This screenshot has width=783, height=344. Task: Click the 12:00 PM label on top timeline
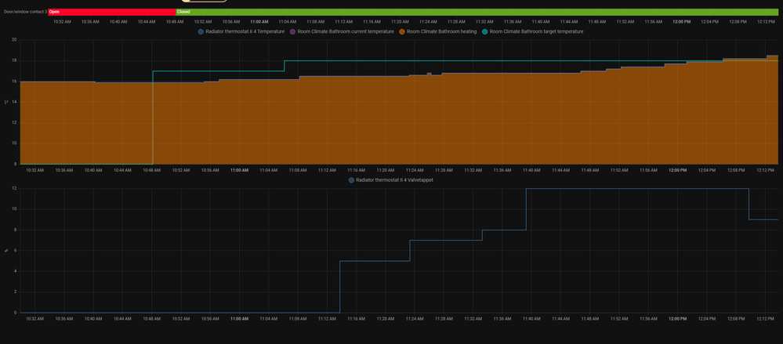click(x=682, y=21)
